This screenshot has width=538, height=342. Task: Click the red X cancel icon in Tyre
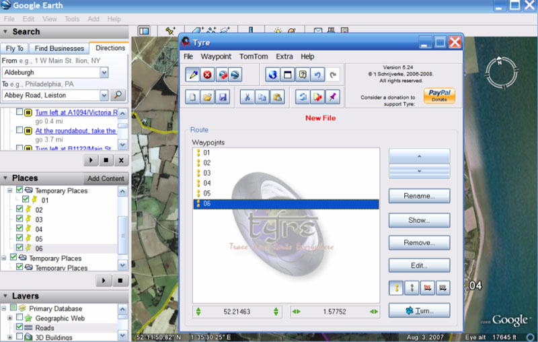point(207,75)
